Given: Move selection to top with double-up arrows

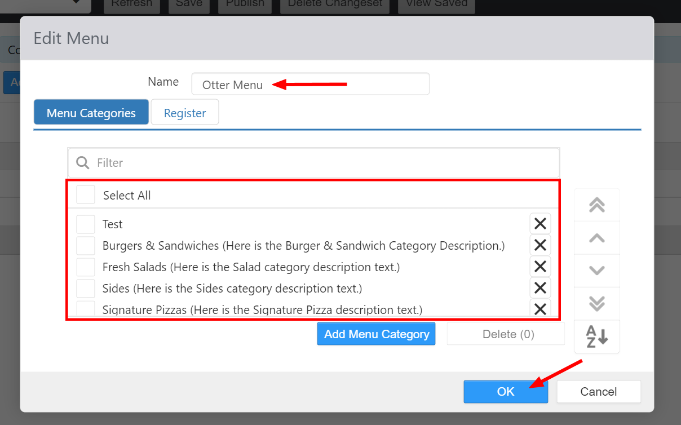Looking at the screenshot, I should pyautogui.click(x=596, y=205).
